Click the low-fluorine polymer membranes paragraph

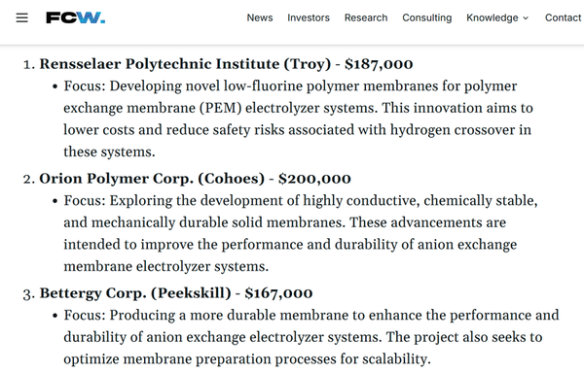pos(298,119)
